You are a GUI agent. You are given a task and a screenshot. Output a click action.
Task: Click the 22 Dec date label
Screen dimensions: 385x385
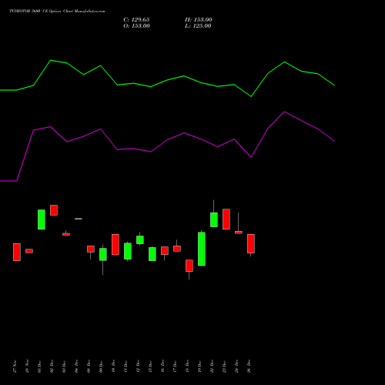tap(212, 367)
